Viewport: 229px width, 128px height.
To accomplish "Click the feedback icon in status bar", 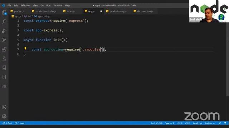I will click(x=219, y=123).
